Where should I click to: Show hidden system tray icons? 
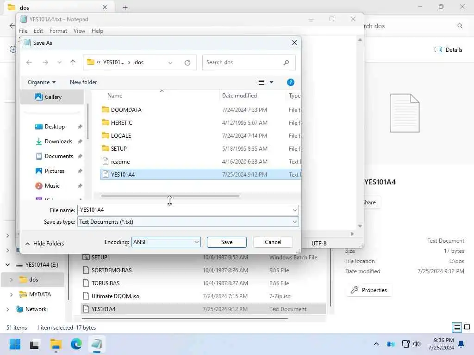[376, 344]
